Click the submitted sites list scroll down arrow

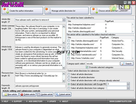point(133,32)
